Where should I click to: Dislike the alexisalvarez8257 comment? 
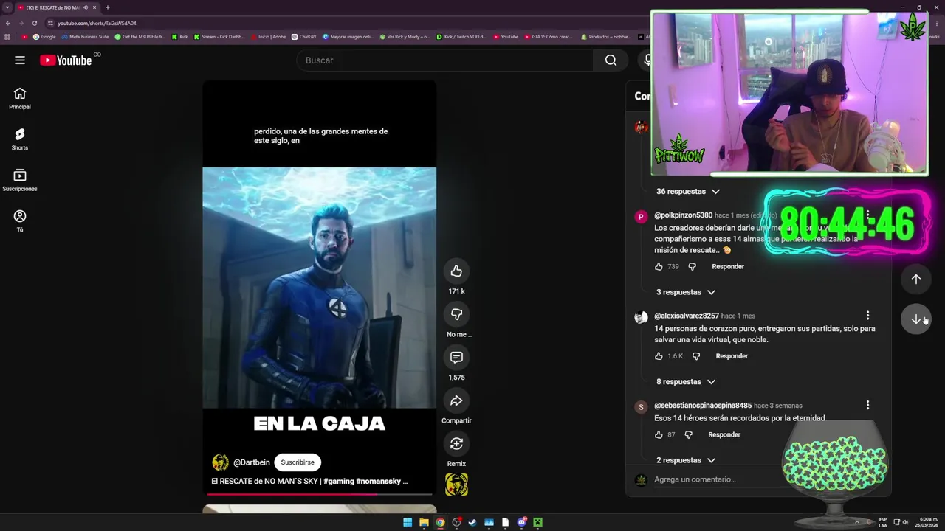click(695, 356)
